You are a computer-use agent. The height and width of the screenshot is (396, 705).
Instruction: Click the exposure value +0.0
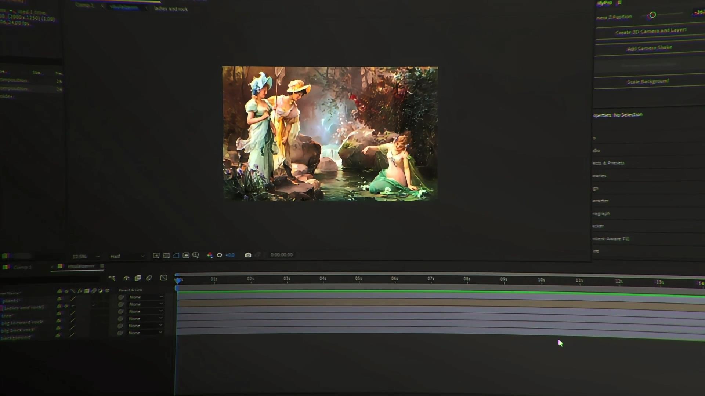pos(230,255)
